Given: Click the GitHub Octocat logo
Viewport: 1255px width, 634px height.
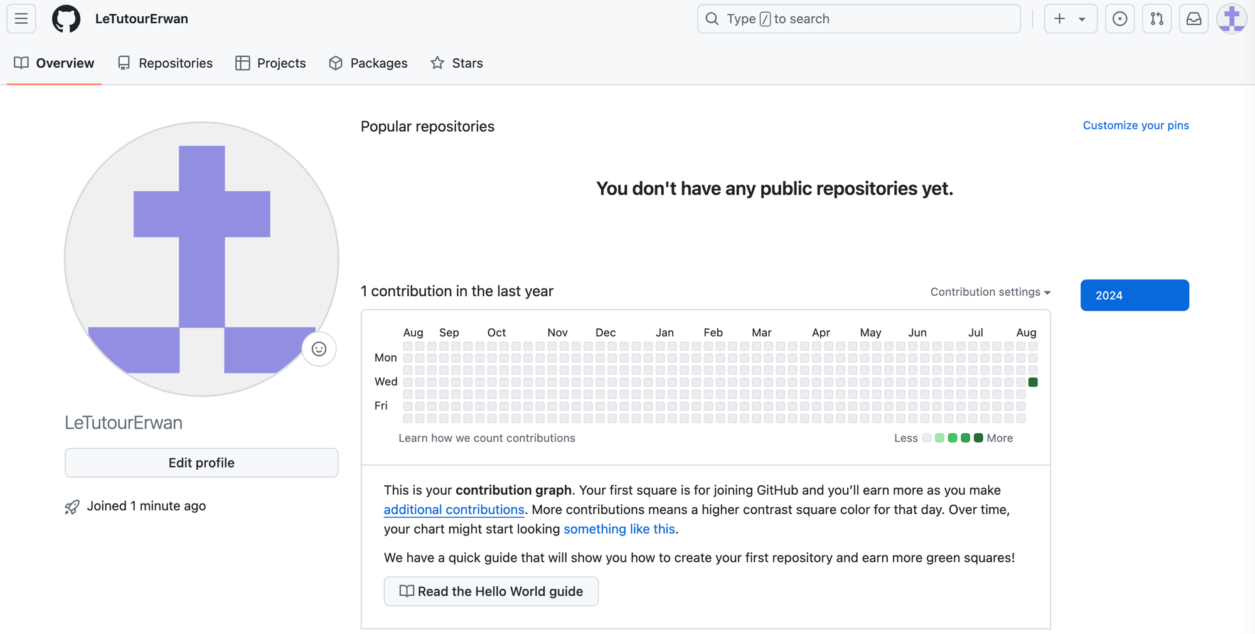Looking at the screenshot, I should [x=66, y=19].
